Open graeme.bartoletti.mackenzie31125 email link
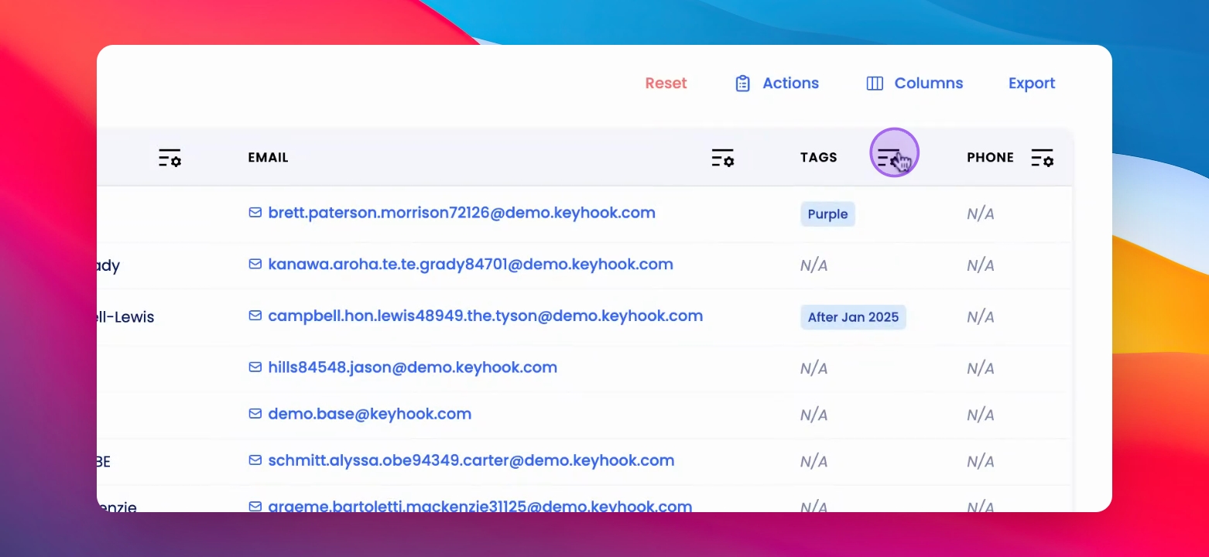Viewport: 1209px width, 557px height. tap(480, 506)
